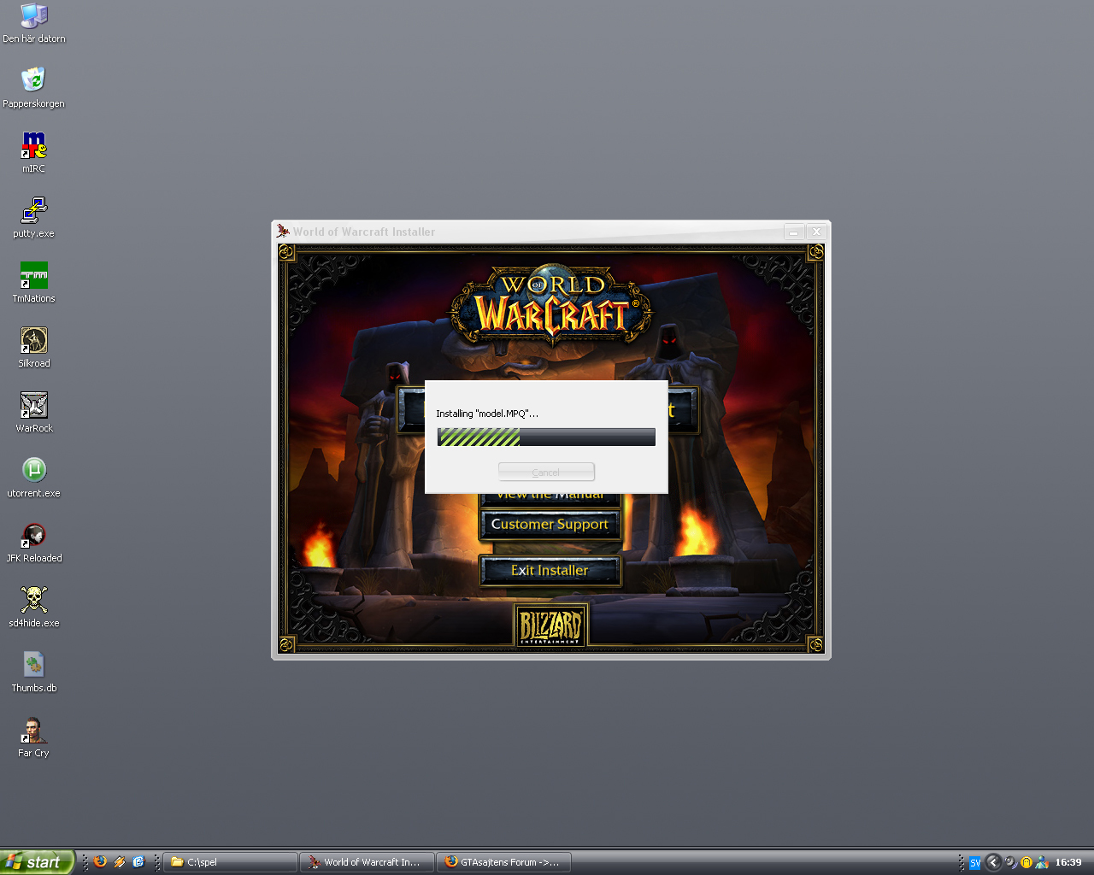Viewport: 1094px width, 875px height.
Task: Select the Thumbs.db file icon
Action: point(33,672)
